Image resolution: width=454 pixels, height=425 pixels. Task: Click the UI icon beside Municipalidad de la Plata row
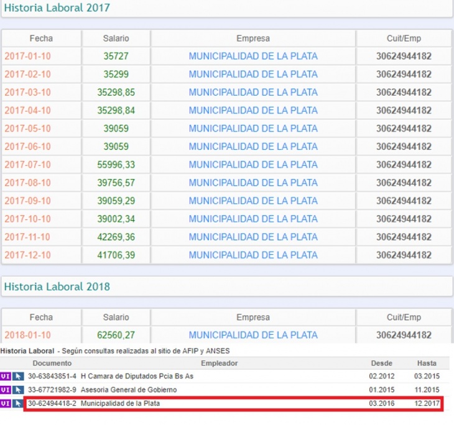click(6, 403)
